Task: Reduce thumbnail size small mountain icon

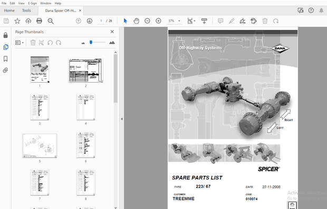Action: point(83,43)
